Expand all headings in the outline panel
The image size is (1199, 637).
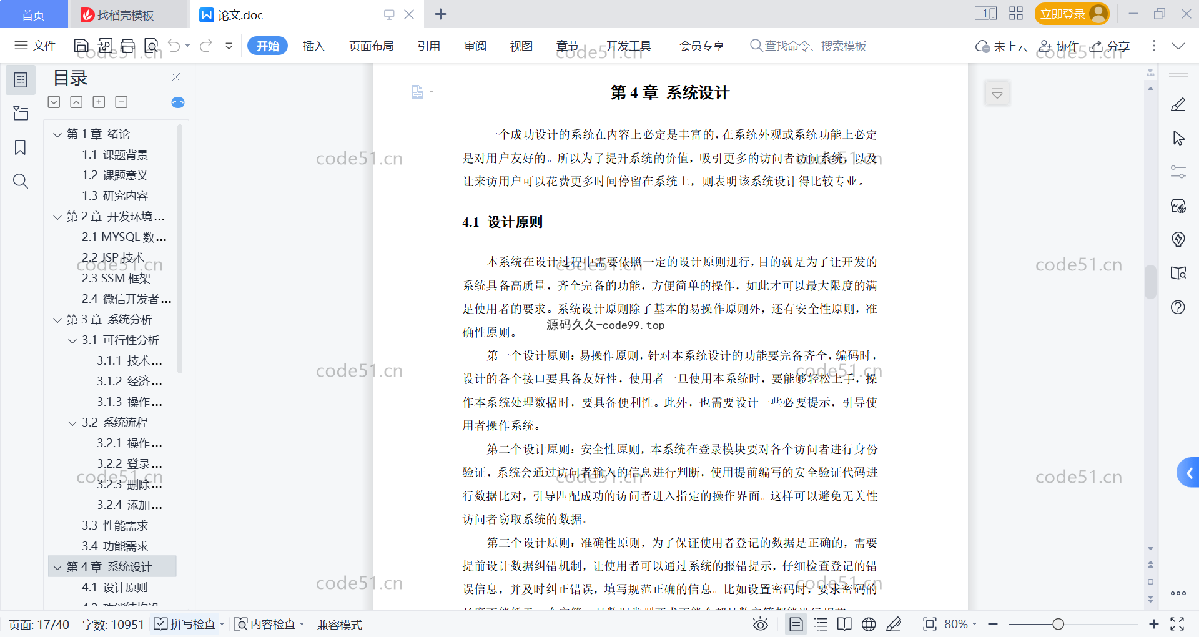pos(54,102)
